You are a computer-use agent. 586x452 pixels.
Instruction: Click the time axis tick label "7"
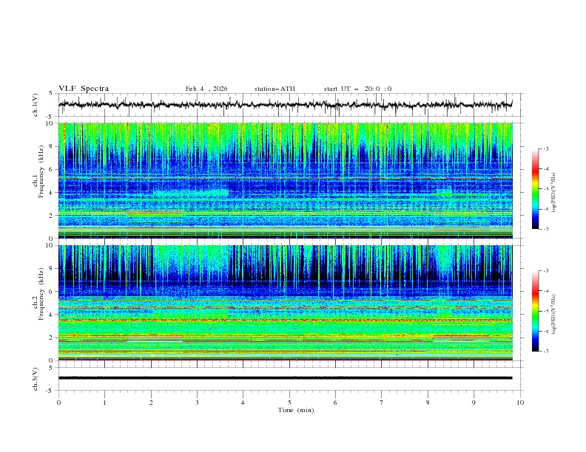[382, 403]
